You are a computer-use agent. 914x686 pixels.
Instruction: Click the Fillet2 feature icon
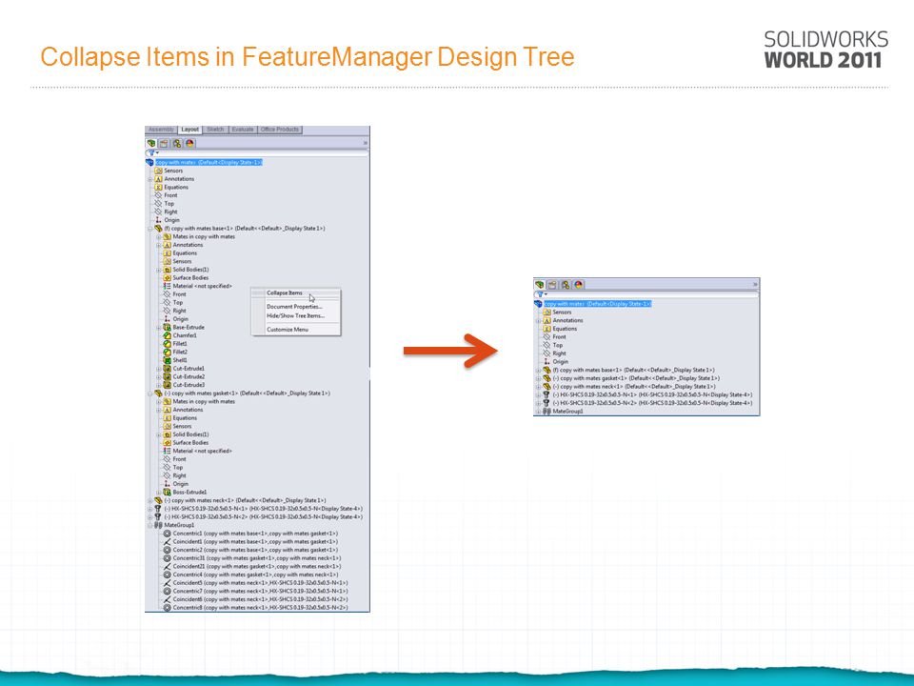click(x=168, y=352)
